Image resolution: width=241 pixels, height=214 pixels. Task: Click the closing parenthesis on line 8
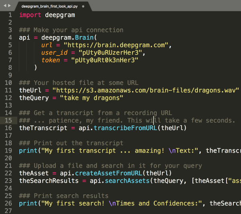[36, 68]
